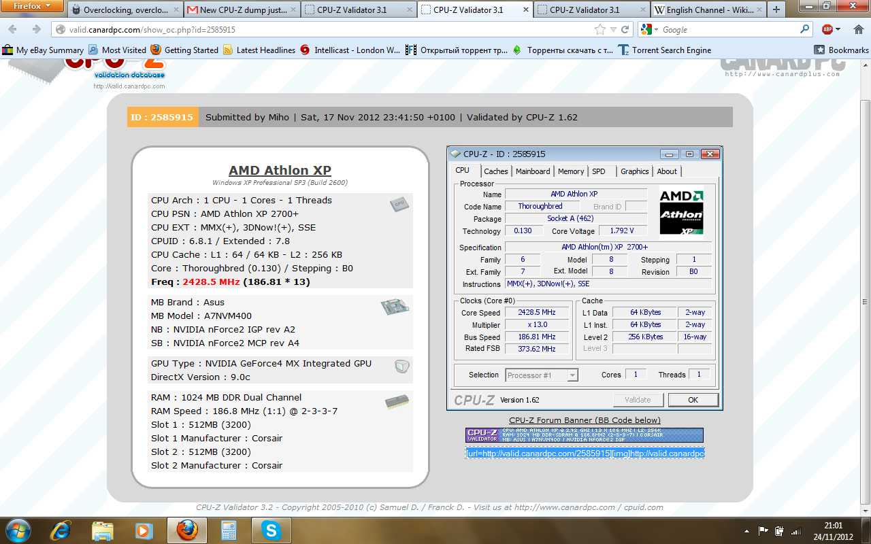The width and height of the screenshot is (871, 544).
Task: Open the Action Center flag icon
Action: pyautogui.click(x=763, y=530)
